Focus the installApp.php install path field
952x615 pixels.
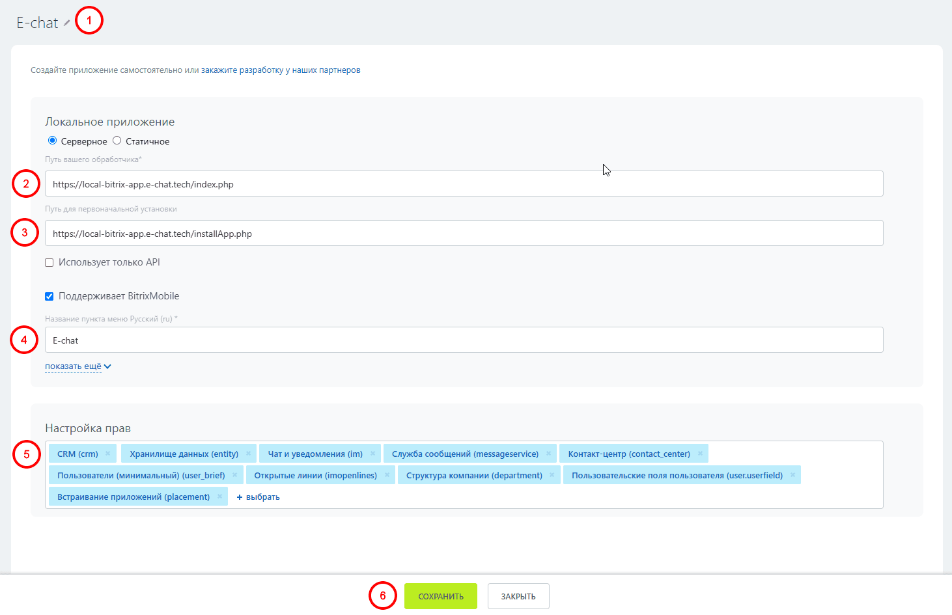tap(464, 233)
